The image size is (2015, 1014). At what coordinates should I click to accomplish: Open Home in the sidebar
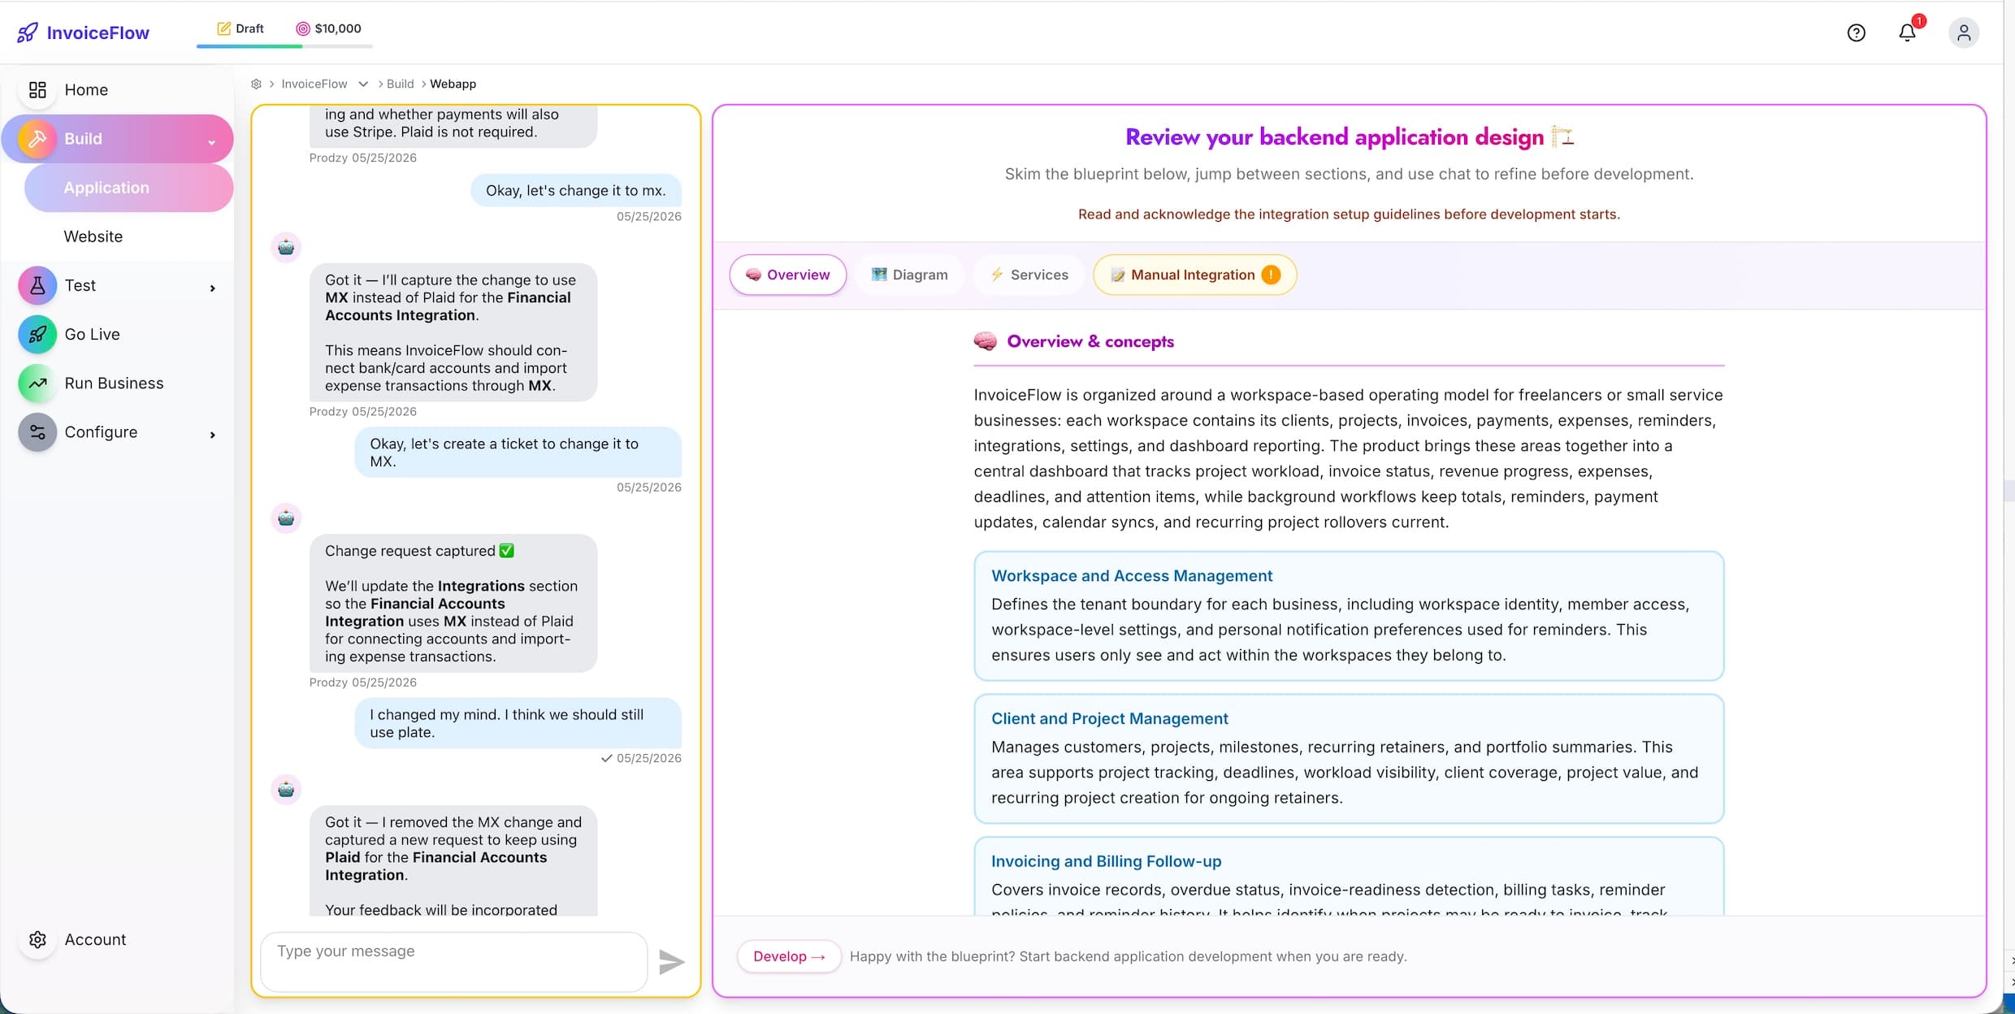point(86,89)
